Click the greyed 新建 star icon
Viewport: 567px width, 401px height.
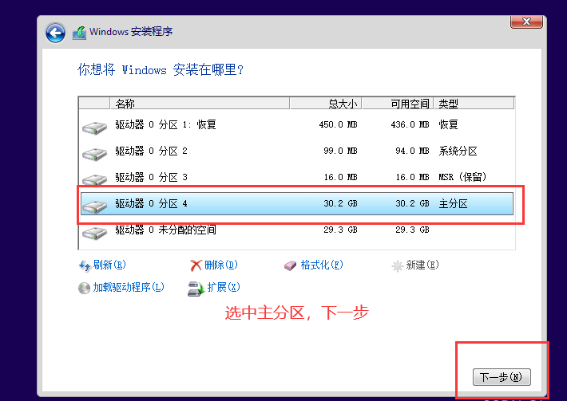click(397, 266)
